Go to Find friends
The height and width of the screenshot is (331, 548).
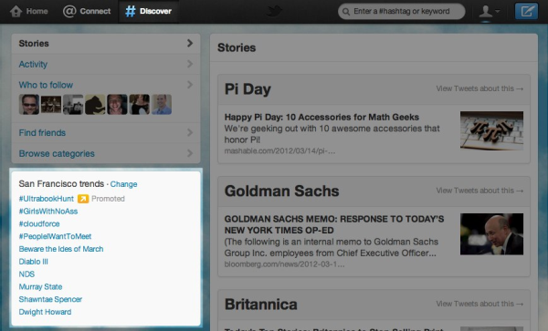click(x=42, y=133)
